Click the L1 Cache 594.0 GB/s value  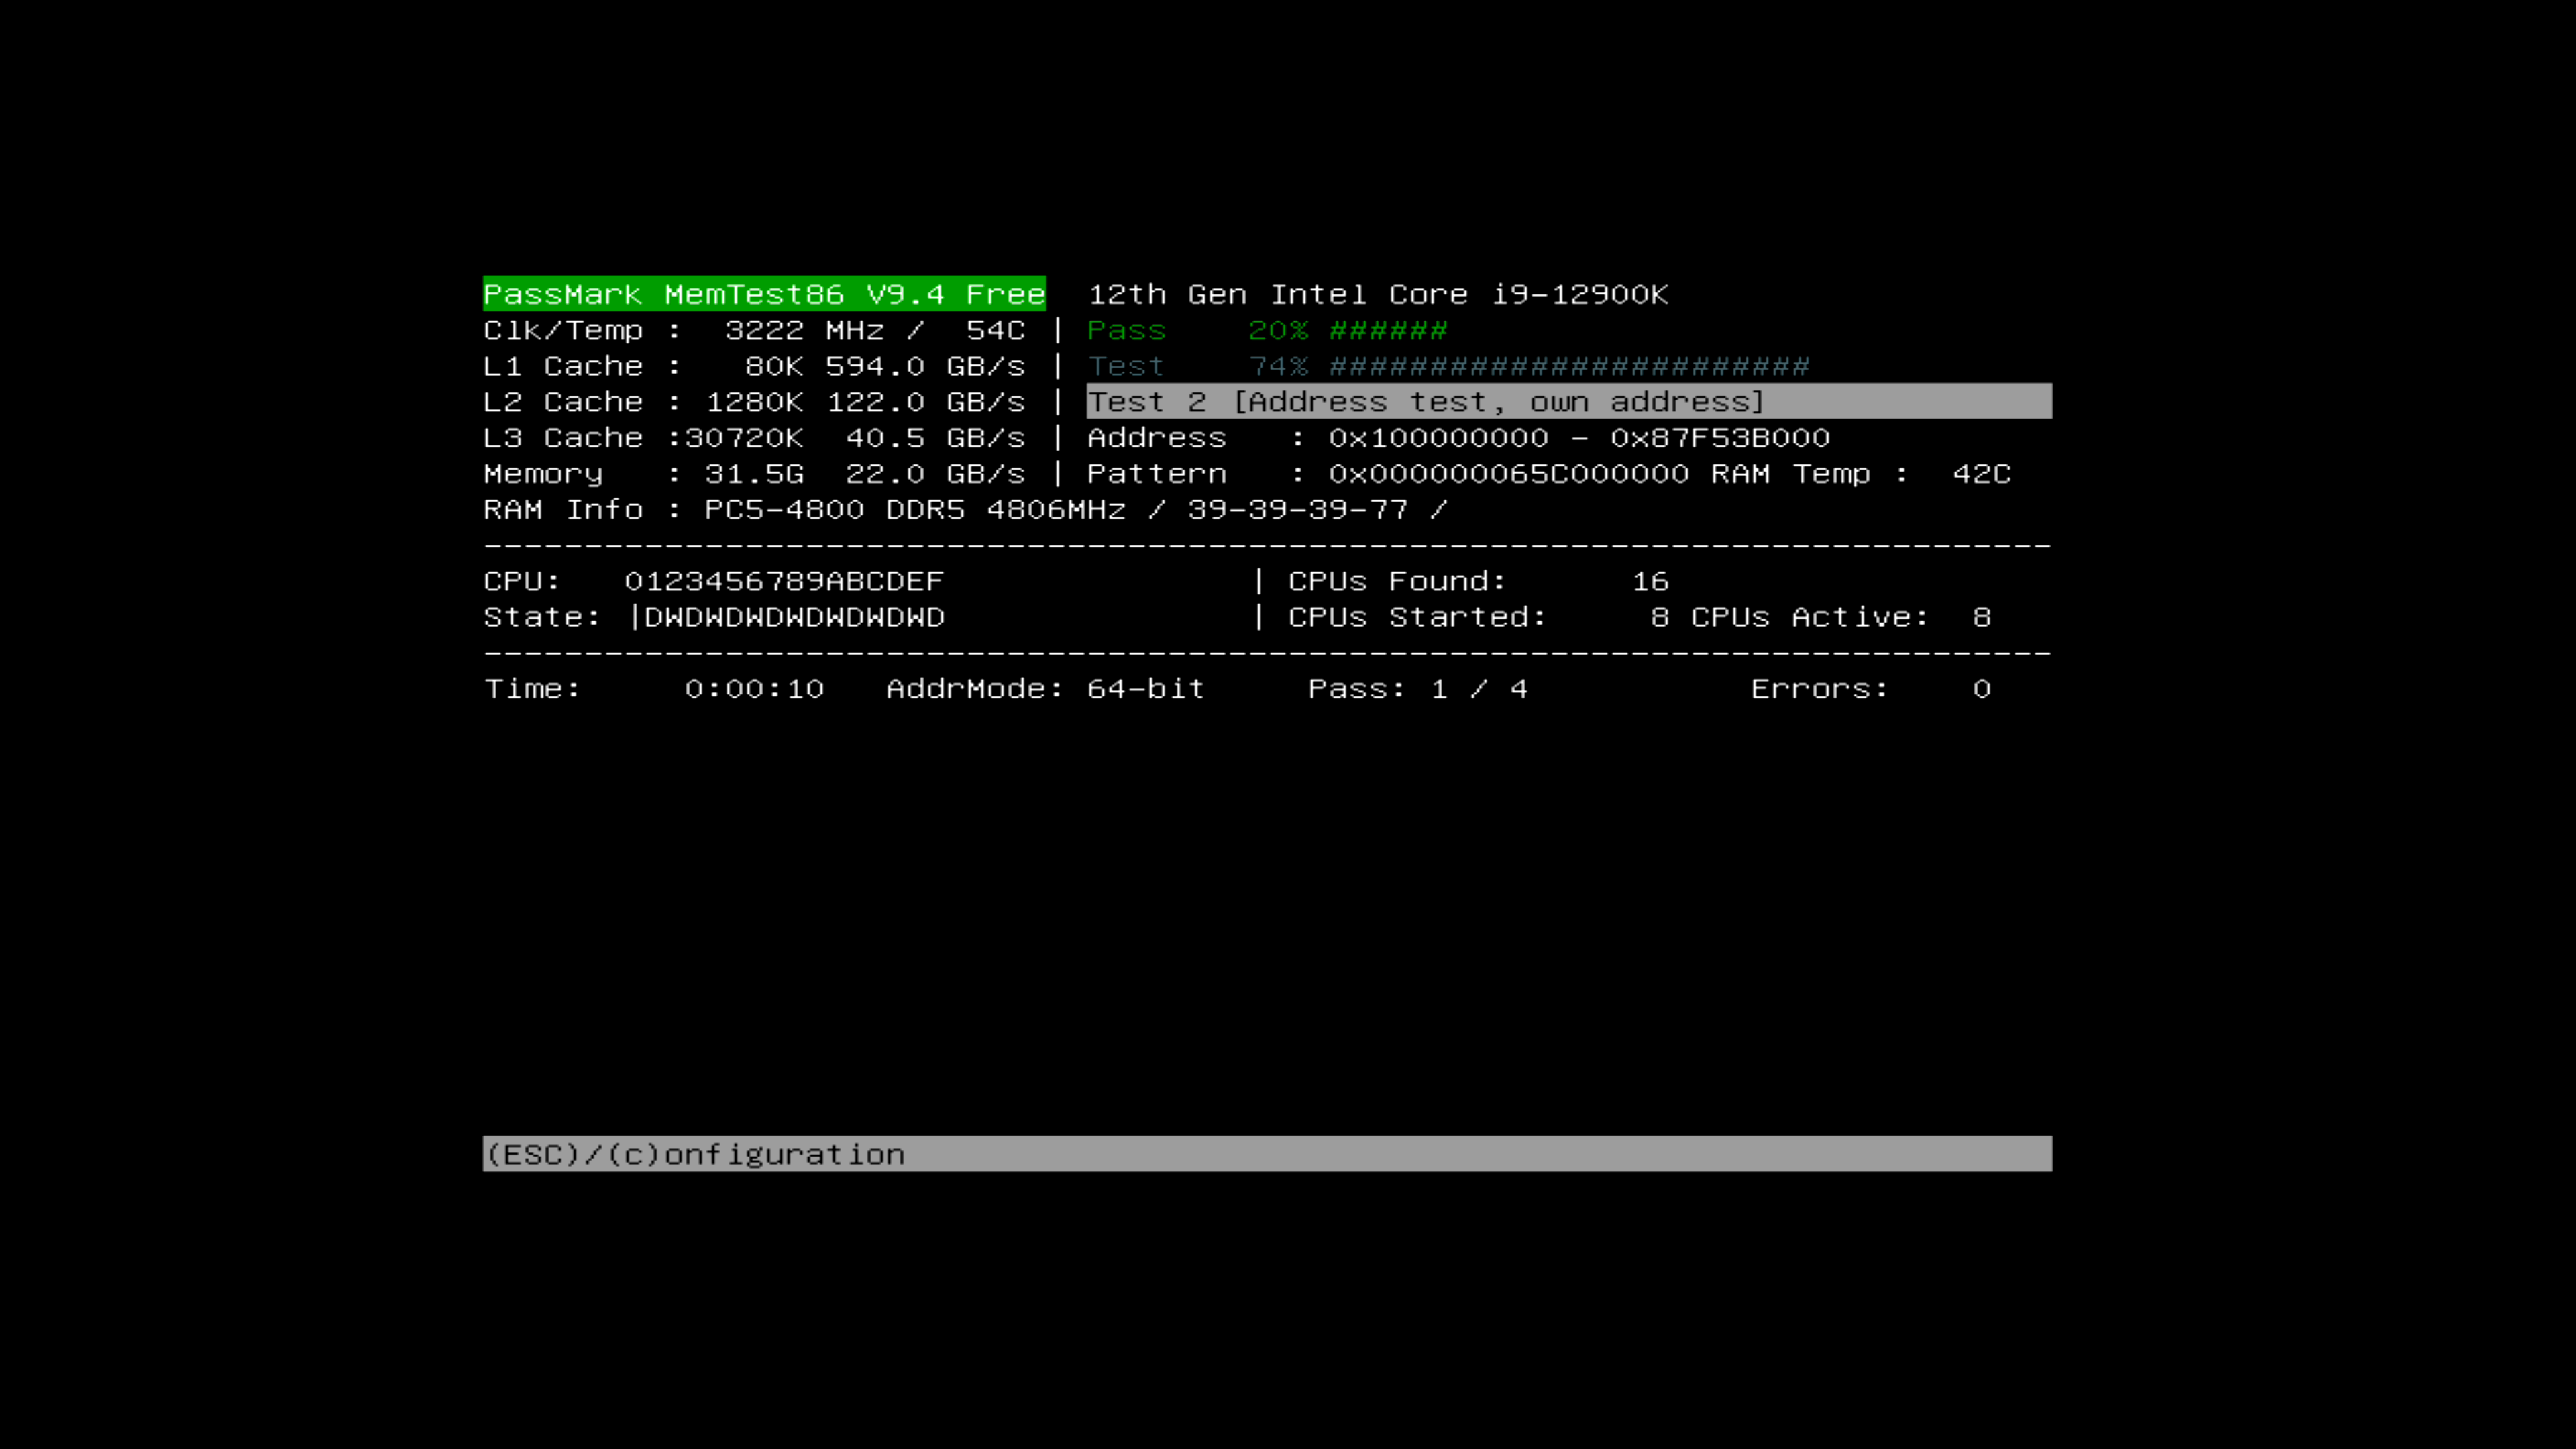pos(924,366)
